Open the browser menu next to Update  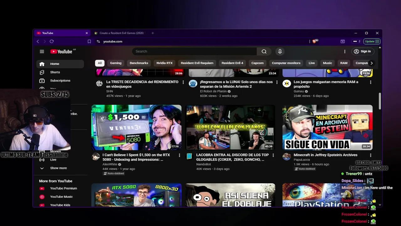(x=378, y=41)
